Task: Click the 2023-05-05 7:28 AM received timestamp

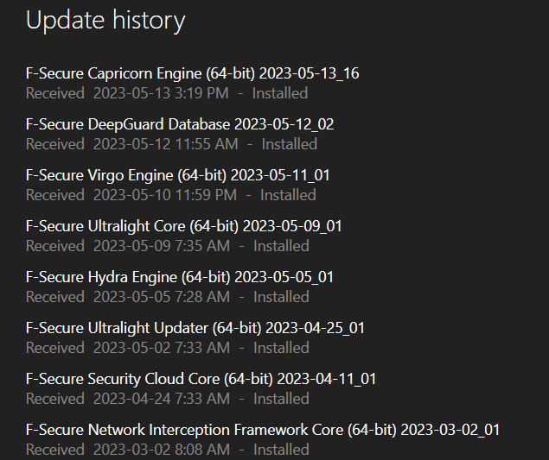Action: click(161, 297)
